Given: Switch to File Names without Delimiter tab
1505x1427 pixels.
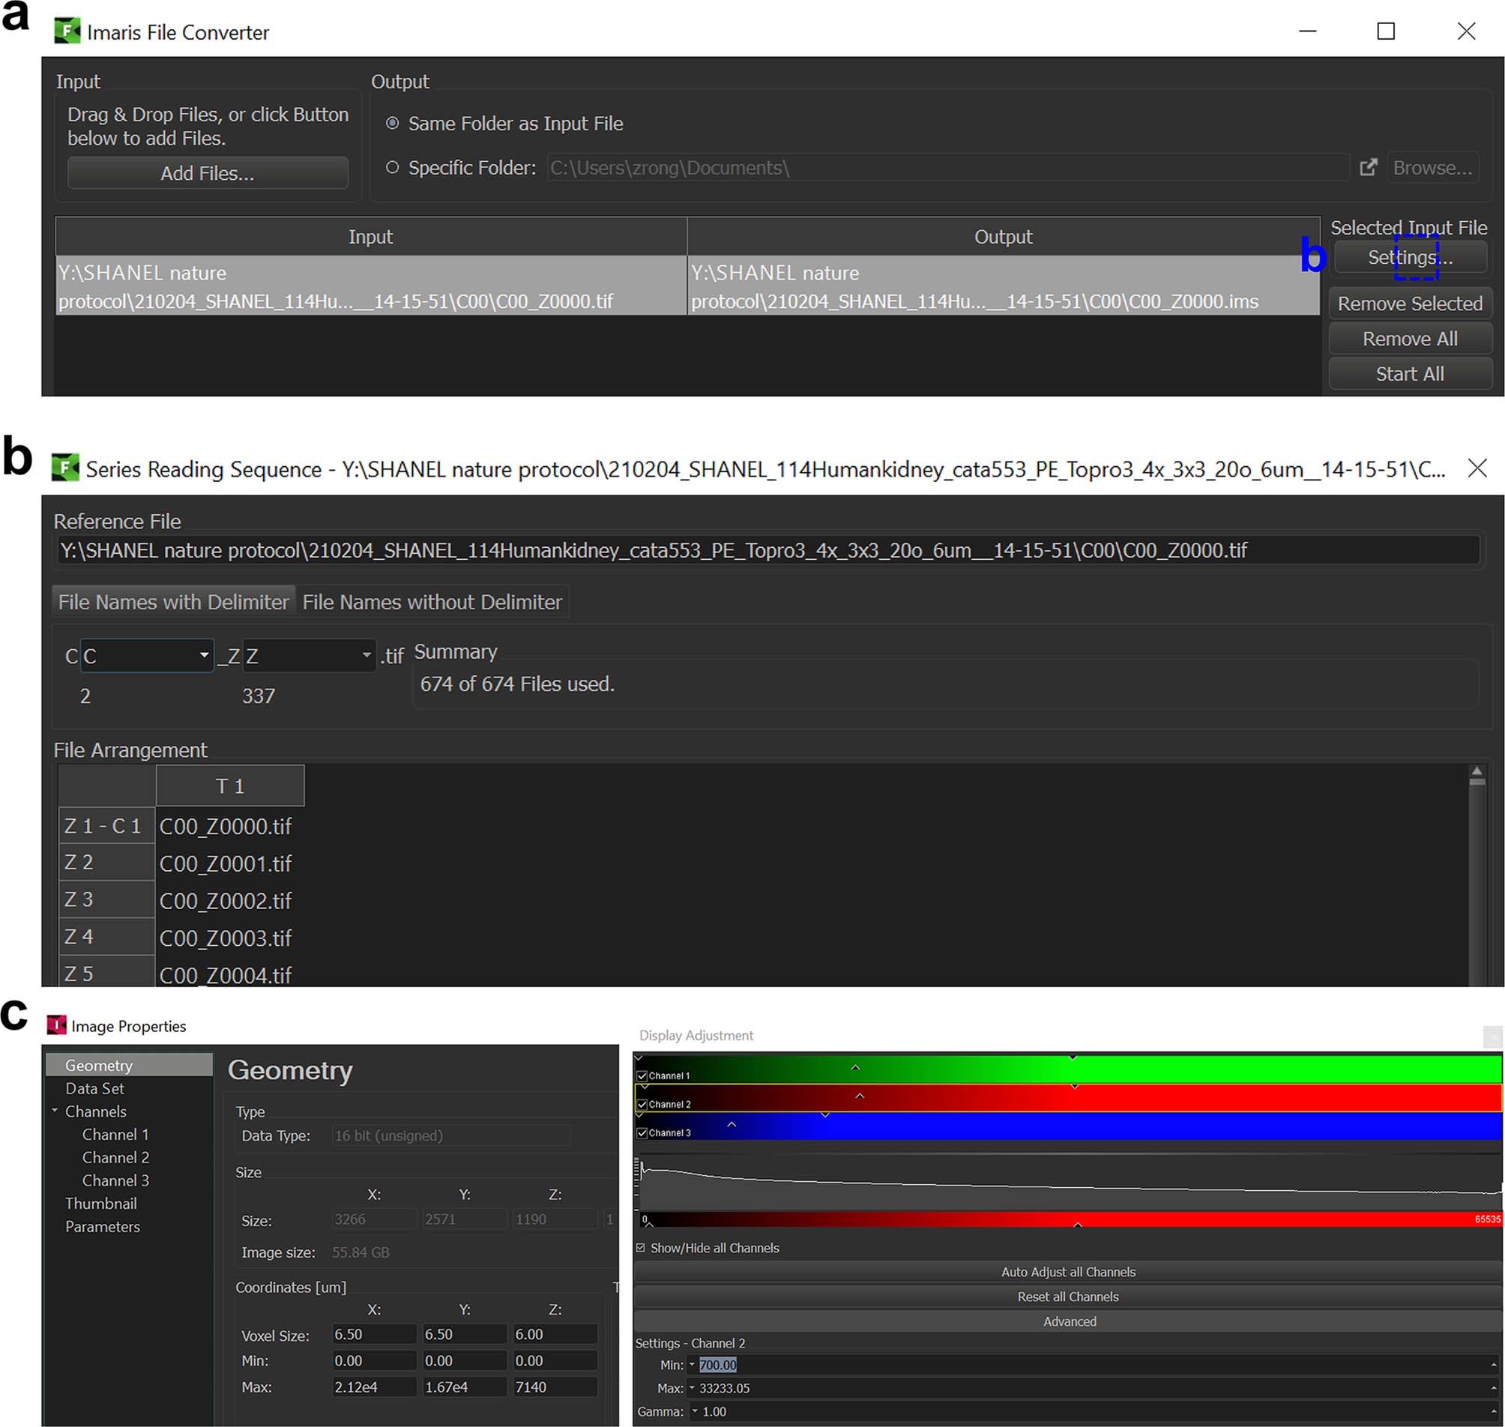Looking at the screenshot, I should click(432, 602).
